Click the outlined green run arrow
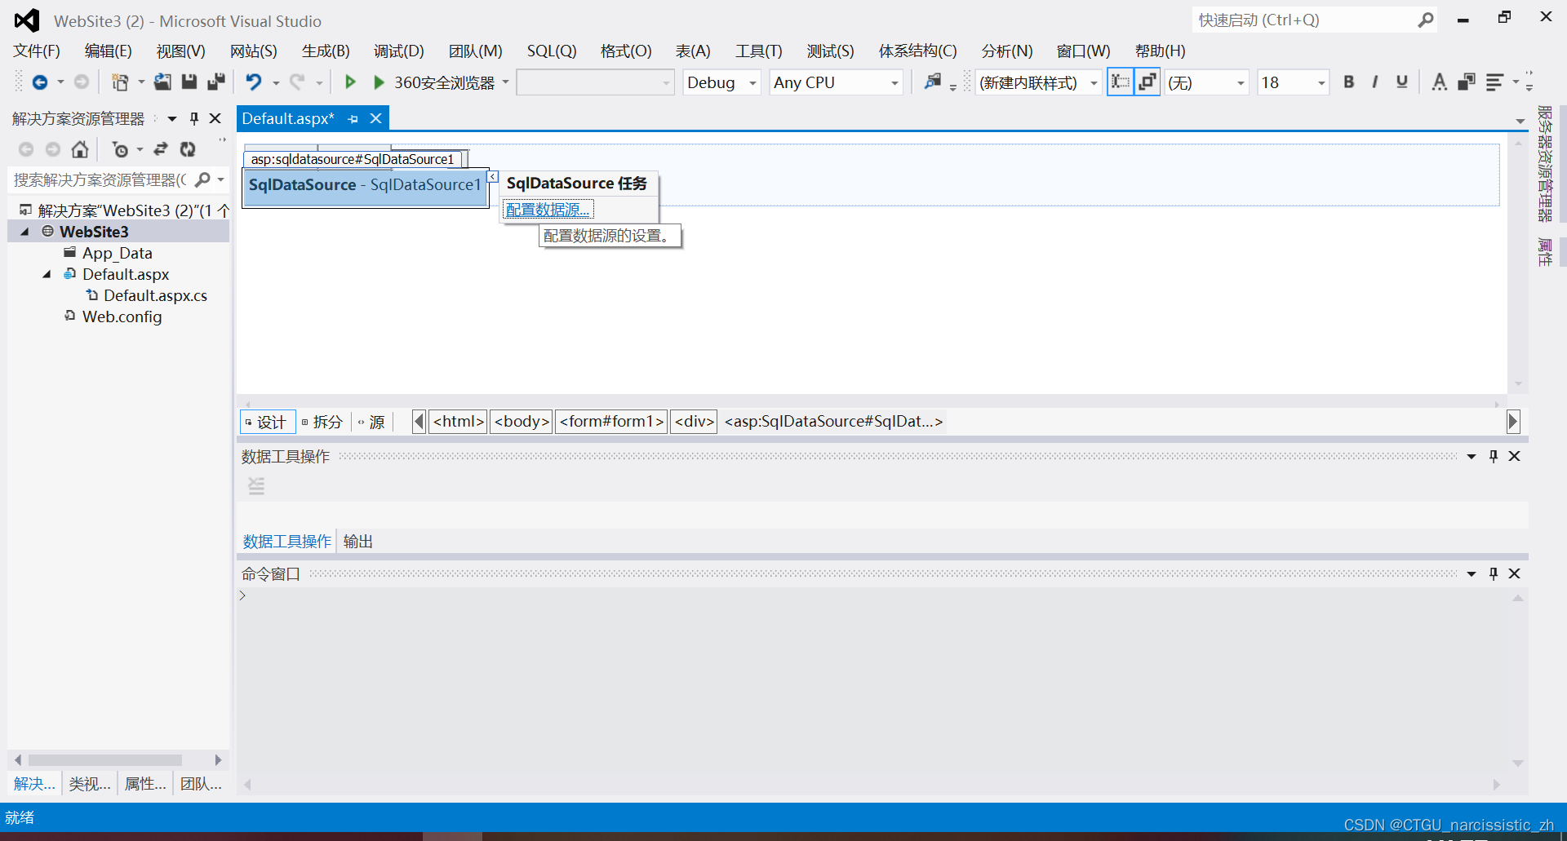This screenshot has height=841, width=1567. (x=350, y=82)
